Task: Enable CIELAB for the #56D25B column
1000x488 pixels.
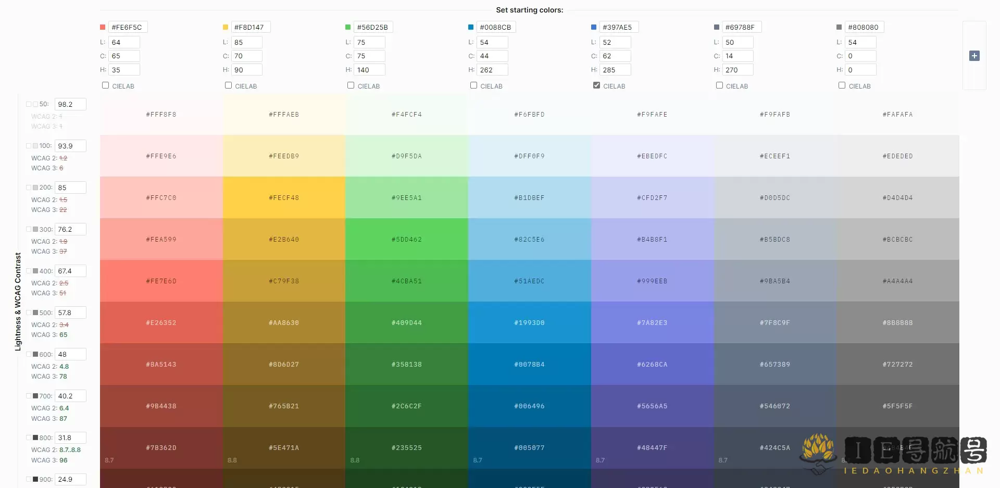Action: (x=351, y=85)
